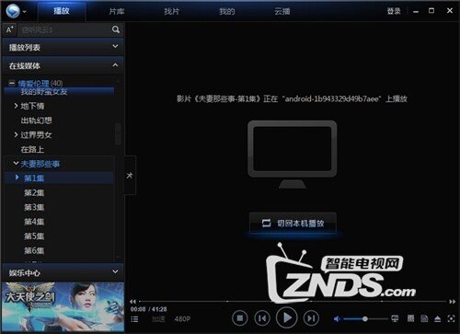Viewport: 460px width, 334px height.
Task: Click the pin icon on sidebar edge
Action: [x=130, y=176]
